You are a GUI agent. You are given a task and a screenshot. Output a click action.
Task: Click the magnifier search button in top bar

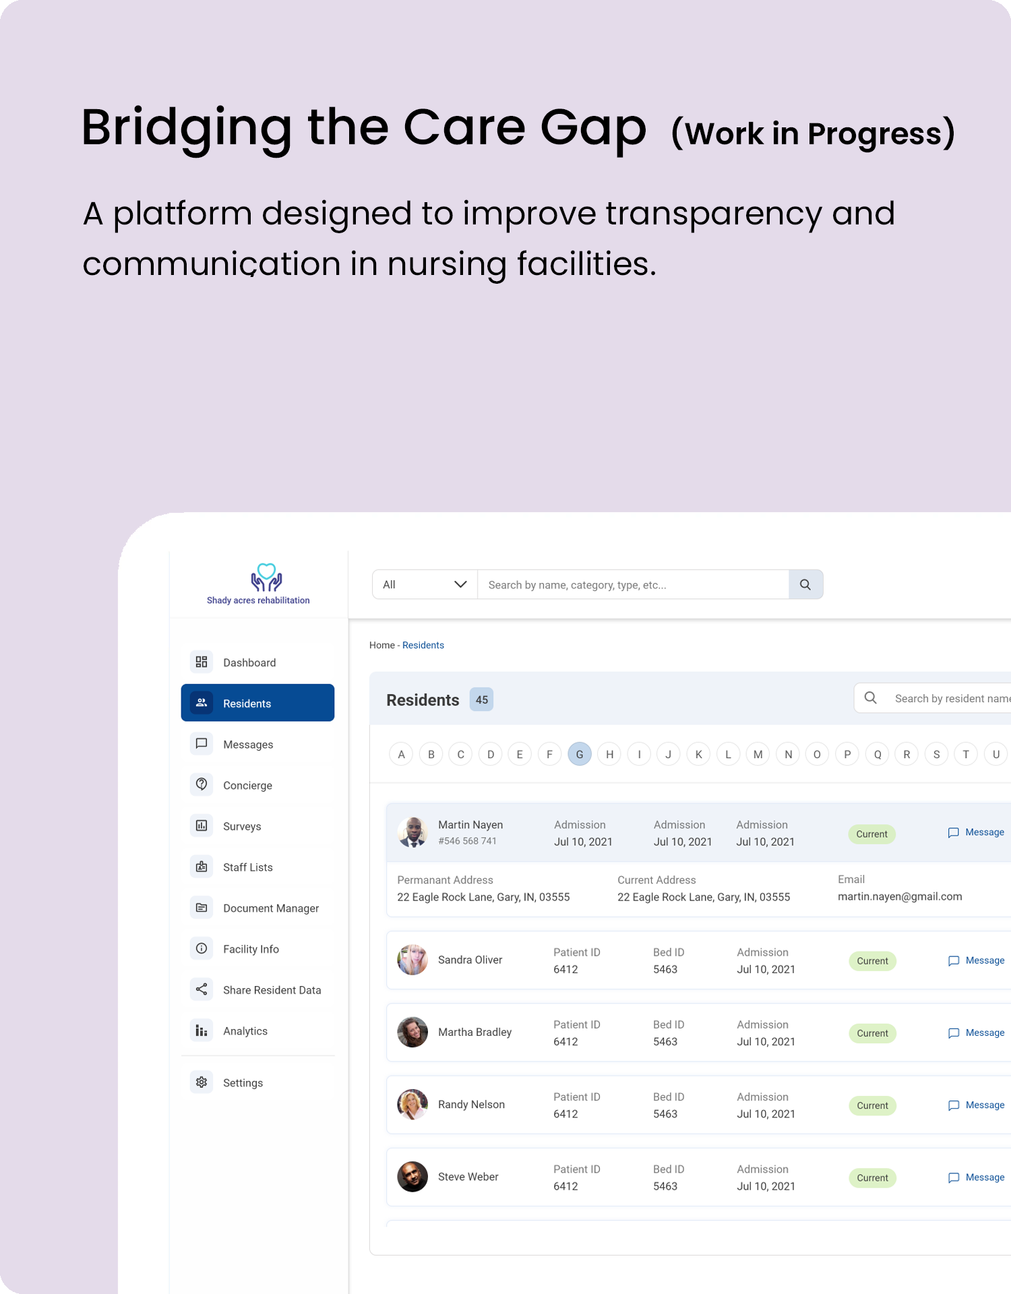(x=805, y=584)
